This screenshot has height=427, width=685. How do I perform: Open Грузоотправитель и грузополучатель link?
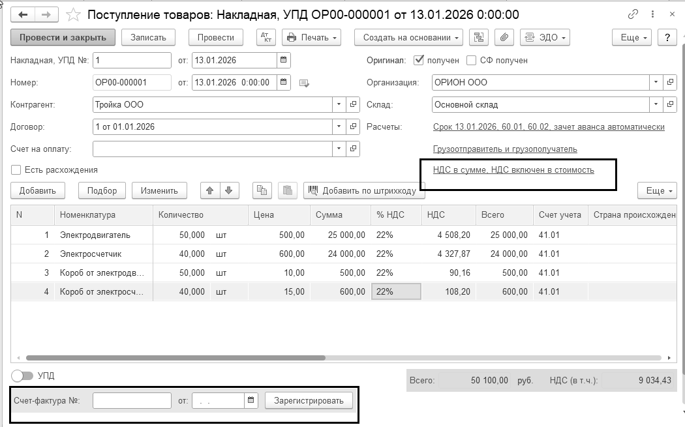[x=505, y=149]
